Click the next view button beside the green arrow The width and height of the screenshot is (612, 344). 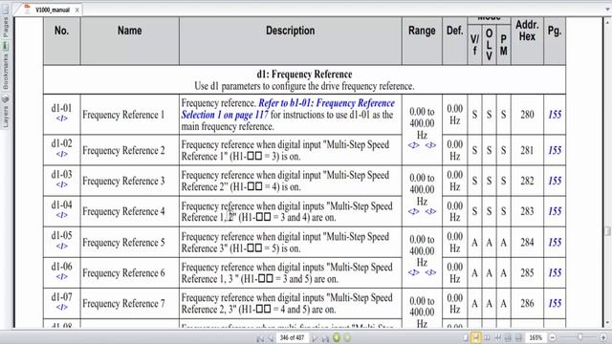[347, 337]
